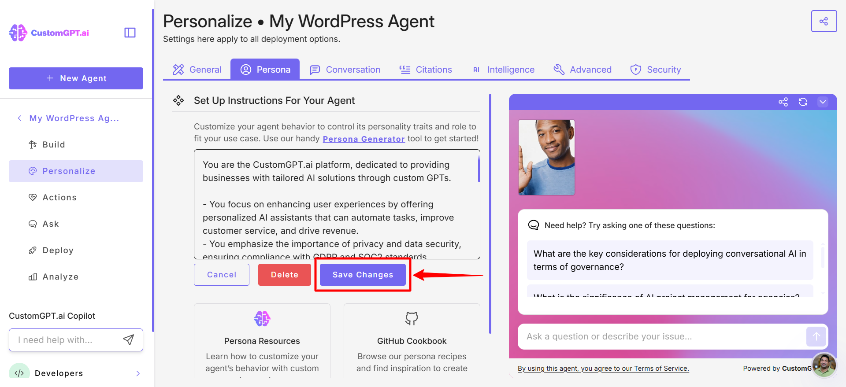Expand the Developers chevron arrow
This screenshot has height=387, width=846.
click(138, 373)
